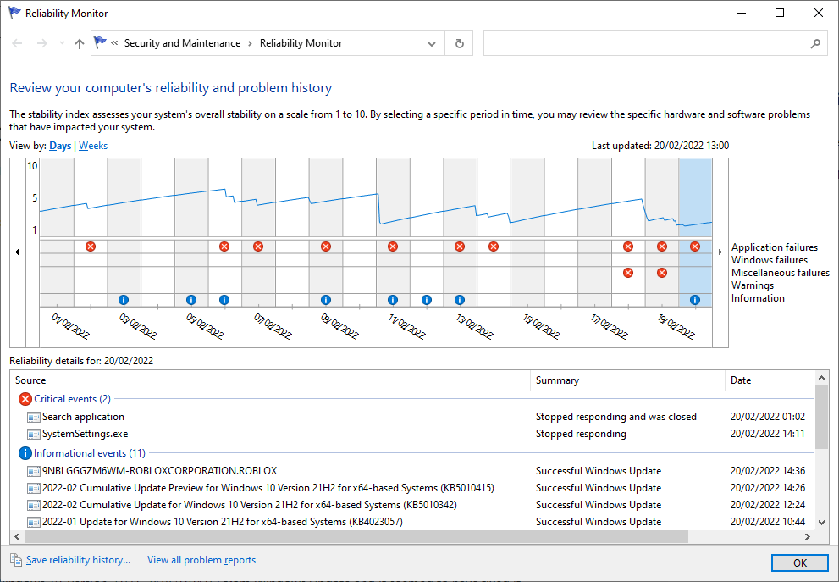Click the Application failure icon on 02/02/2022

(x=91, y=247)
